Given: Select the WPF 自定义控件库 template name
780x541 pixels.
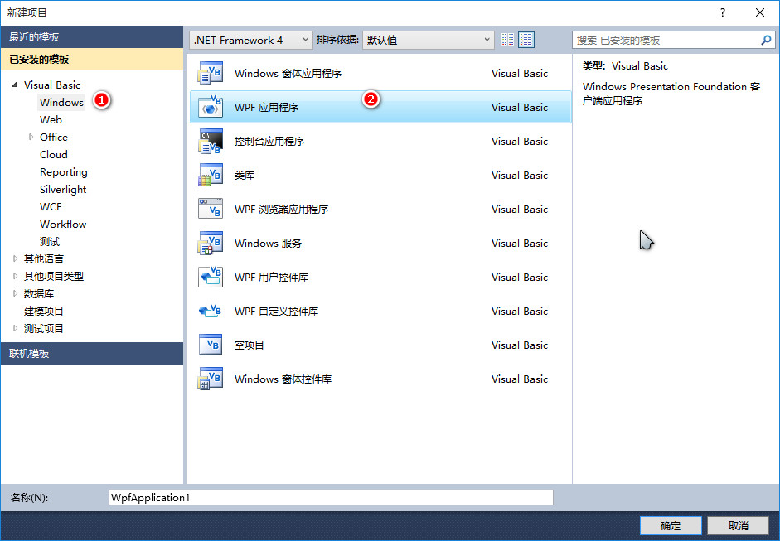Looking at the screenshot, I should pos(277,312).
